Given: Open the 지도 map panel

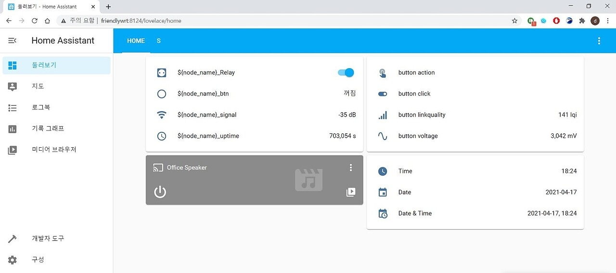Looking at the screenshot, I should pyautogui.click(x=38, y=86).
